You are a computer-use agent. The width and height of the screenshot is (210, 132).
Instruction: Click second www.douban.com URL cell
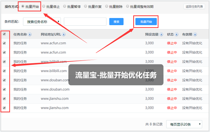[55, 89]
